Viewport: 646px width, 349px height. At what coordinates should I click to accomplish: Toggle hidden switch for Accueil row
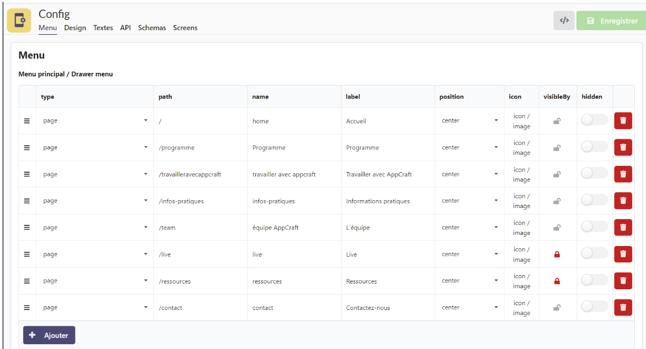point(594,120)
